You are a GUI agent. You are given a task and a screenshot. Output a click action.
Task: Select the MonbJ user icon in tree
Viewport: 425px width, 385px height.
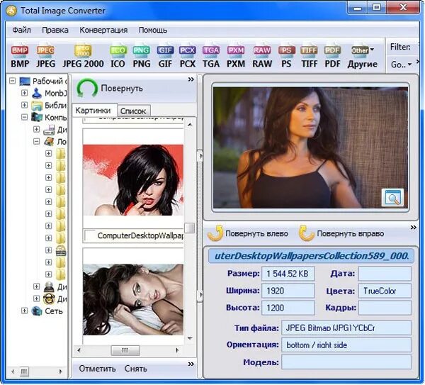coord(37,93)
